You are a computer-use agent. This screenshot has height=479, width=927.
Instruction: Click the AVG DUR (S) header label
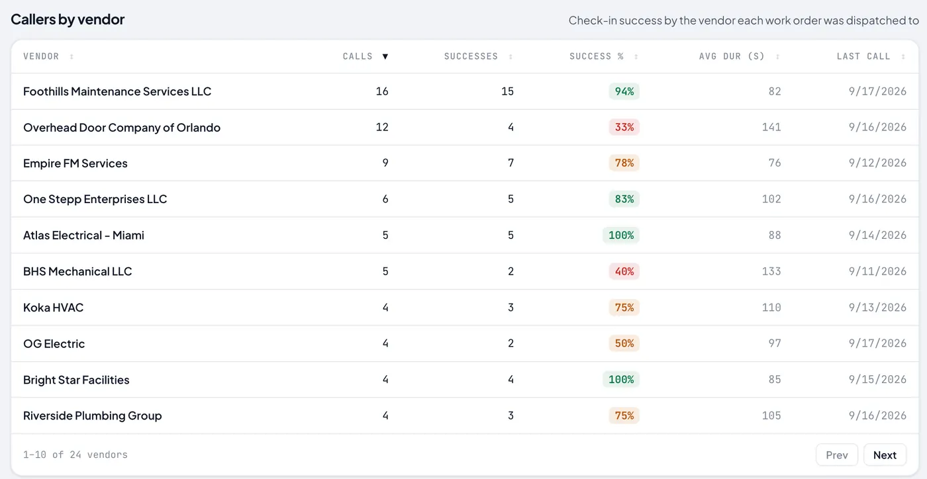[732, 56]
